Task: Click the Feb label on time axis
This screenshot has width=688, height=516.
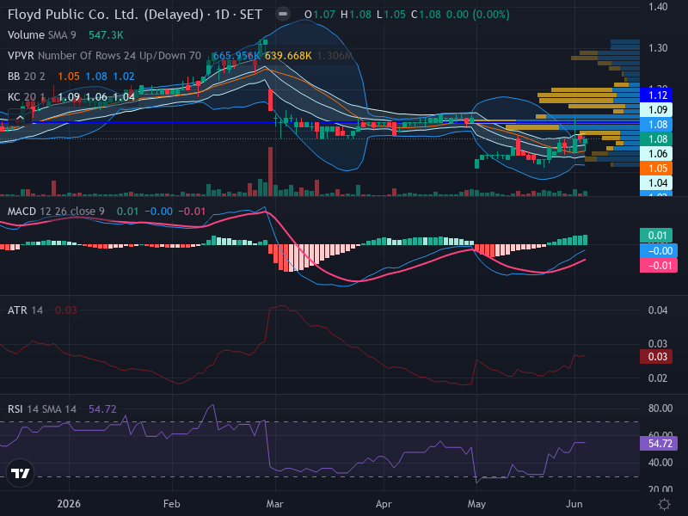Action: (x=171, y=504)
